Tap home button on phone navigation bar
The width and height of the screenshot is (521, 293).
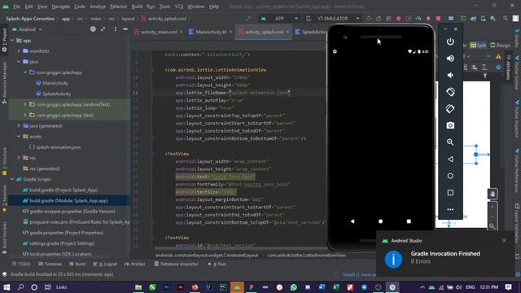pos(380,221)
